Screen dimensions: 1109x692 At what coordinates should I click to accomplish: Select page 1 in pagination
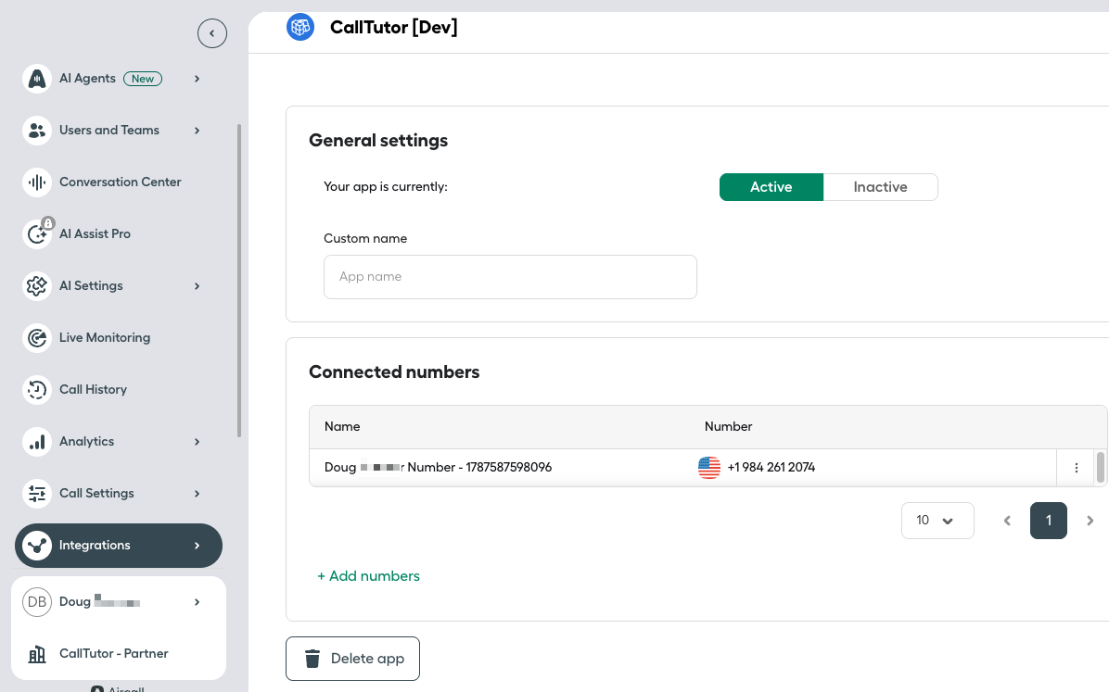pyautogui.click(x=1048, y=521)
